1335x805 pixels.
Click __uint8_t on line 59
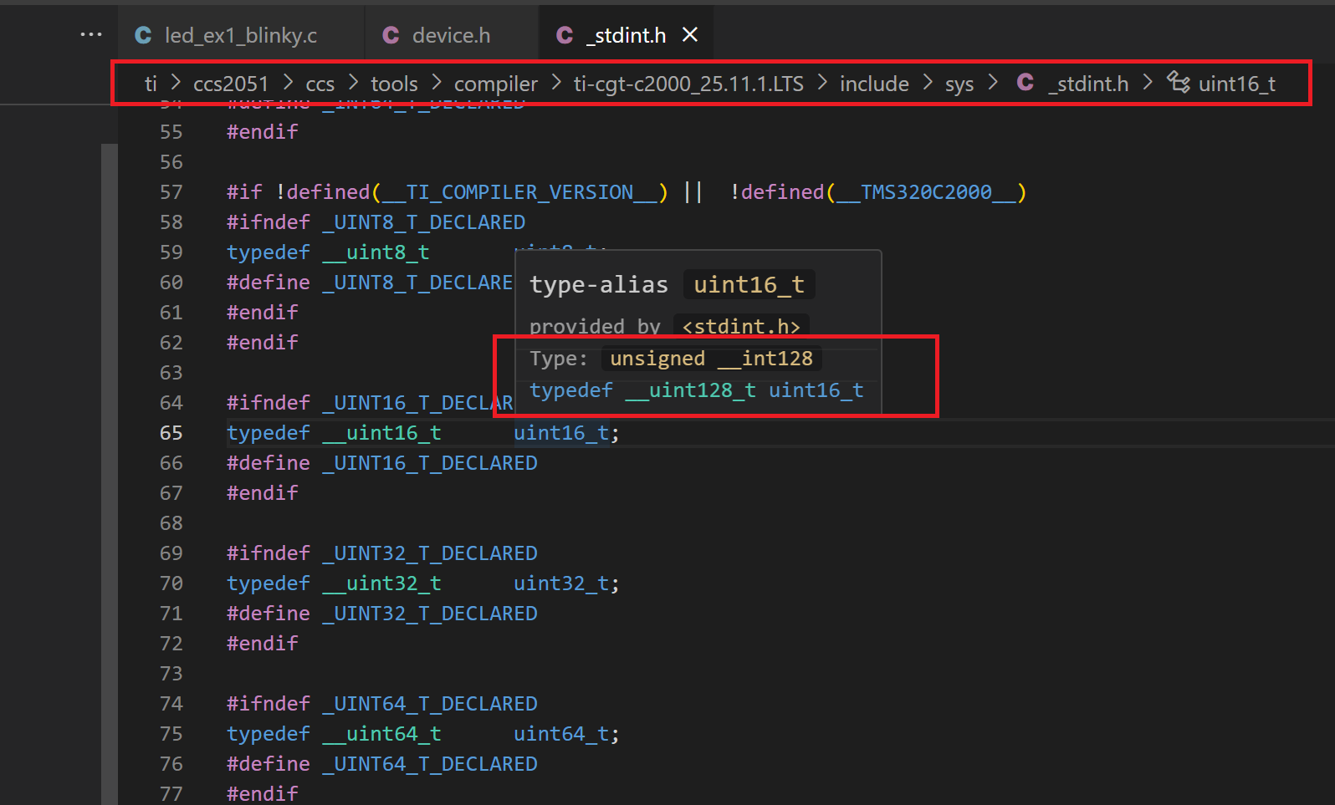[x=376, y=252]
